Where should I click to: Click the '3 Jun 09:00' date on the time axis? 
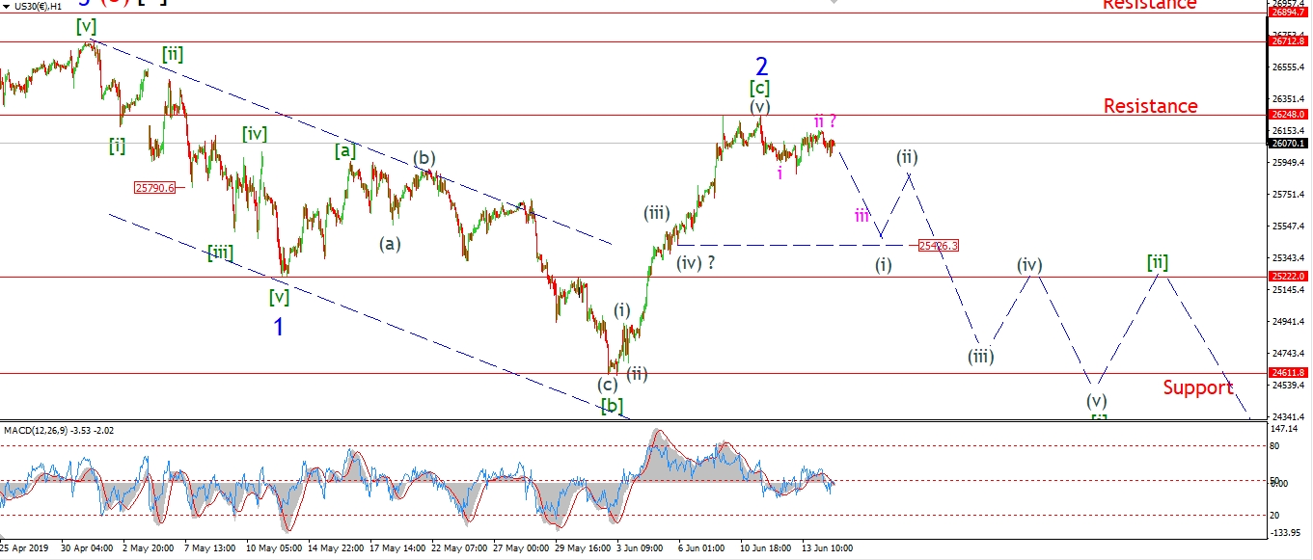(640, 548)
